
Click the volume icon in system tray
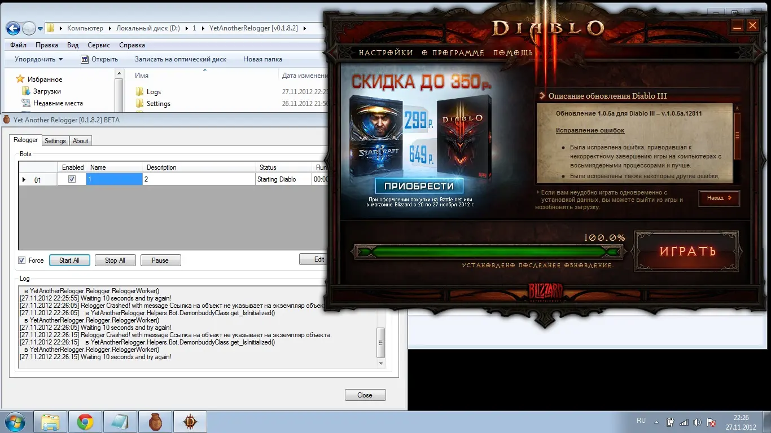697,422
